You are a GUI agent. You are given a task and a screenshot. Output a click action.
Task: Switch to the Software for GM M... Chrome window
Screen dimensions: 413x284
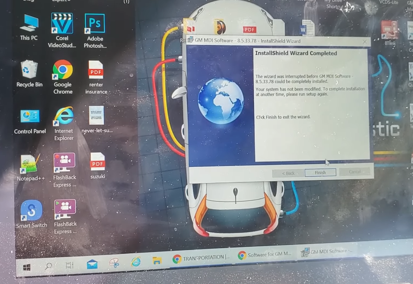[x=264, y=255]
